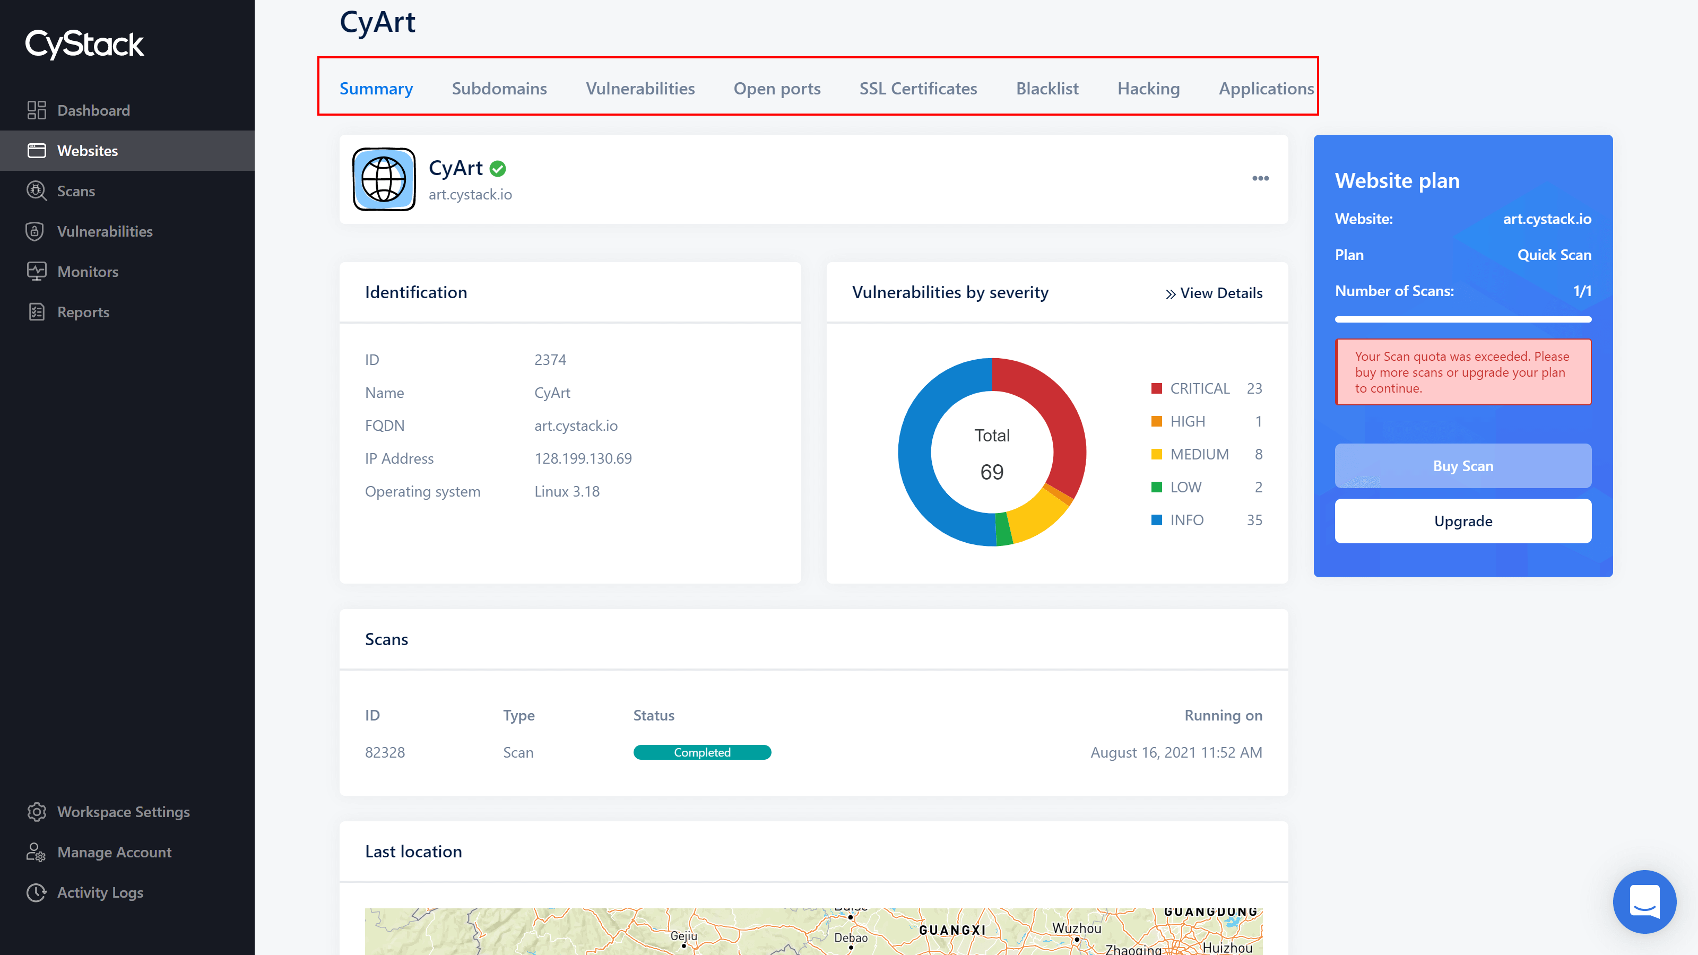
Task: Click the Status column header
Action: pyautogui.click(x=653, y=715)
